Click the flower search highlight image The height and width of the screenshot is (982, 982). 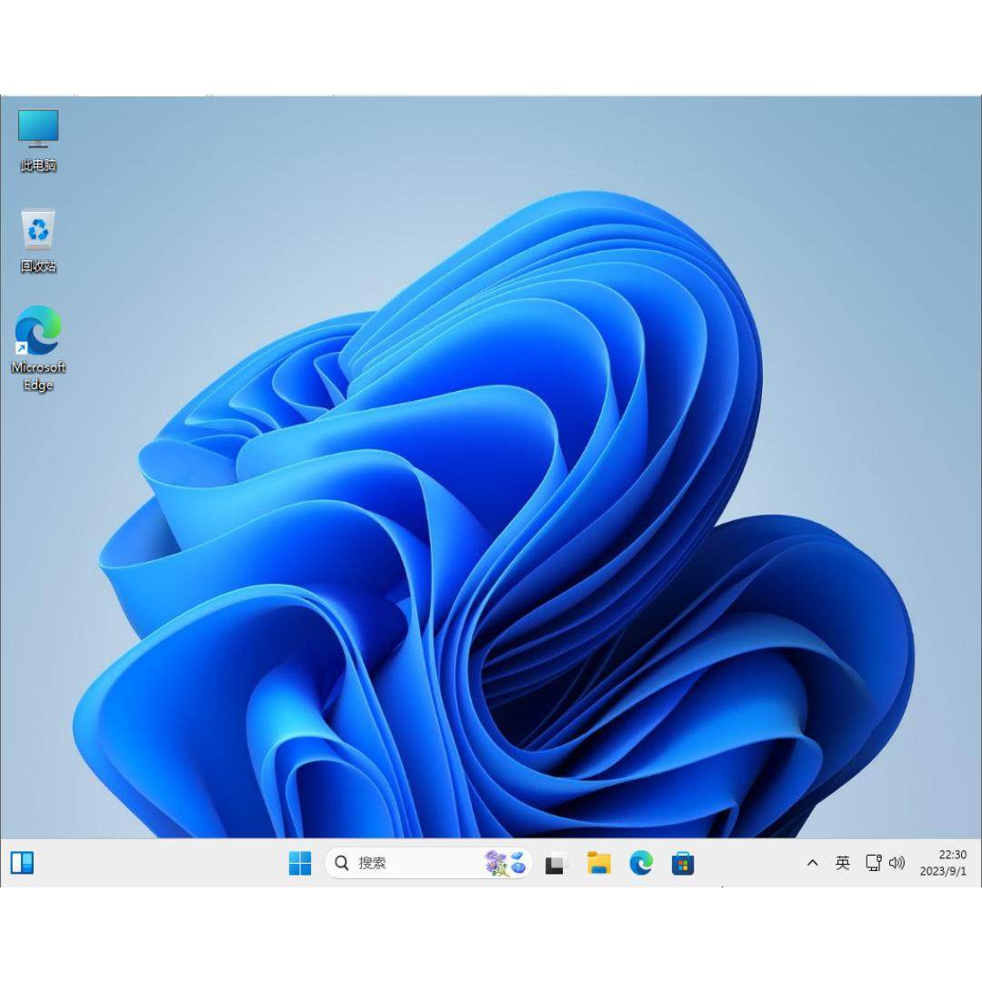tap(505, 863)
